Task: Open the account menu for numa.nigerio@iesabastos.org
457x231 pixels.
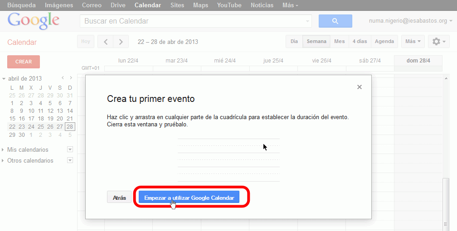Action: coord(411,21)
